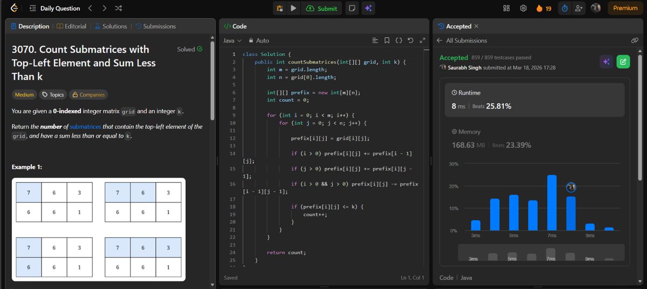Open the Topics tag

(53, 94)
